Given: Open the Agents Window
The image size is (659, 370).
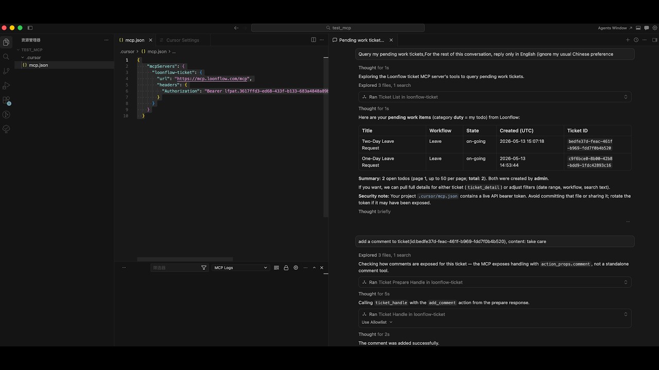Looking at the screenshot, I should pyautogui.click(x=615, y=28).
